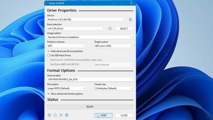Click the READY status progress bar
The image size is (213, 120).
(x=90, y=107)
